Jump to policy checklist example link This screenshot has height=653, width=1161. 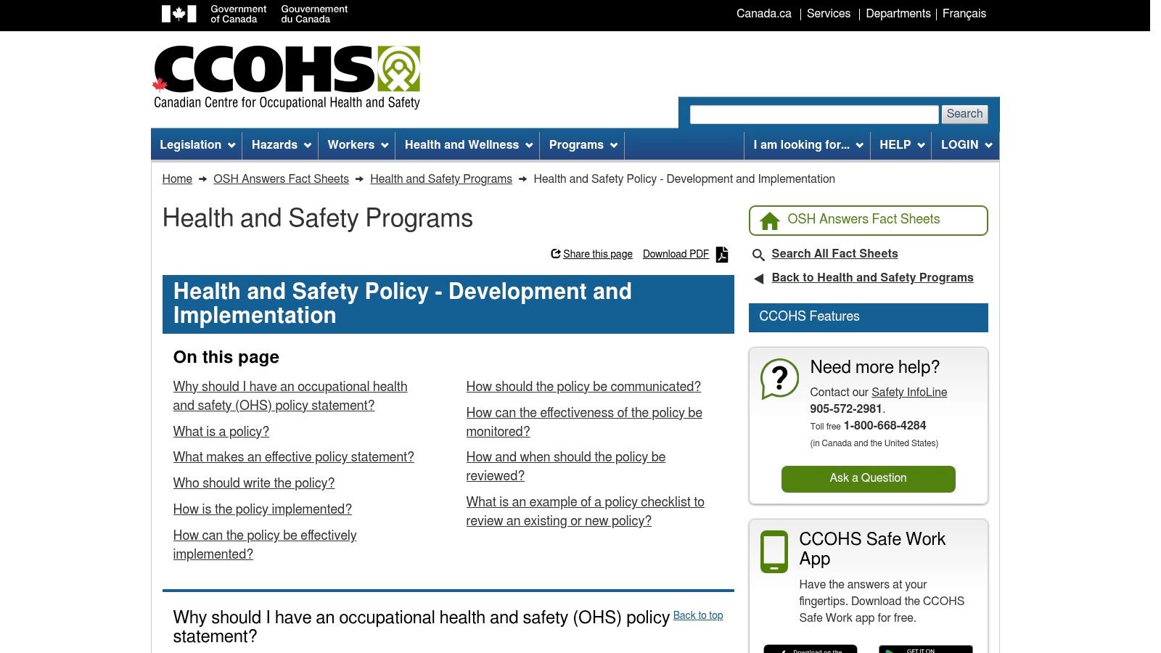(585, 512)
